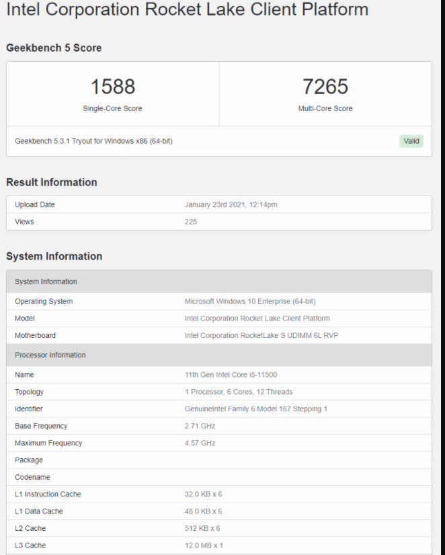Viewport: 445px width, 555px height.
Task: Select the multi-core score 7265
Action: pos(325,87)
